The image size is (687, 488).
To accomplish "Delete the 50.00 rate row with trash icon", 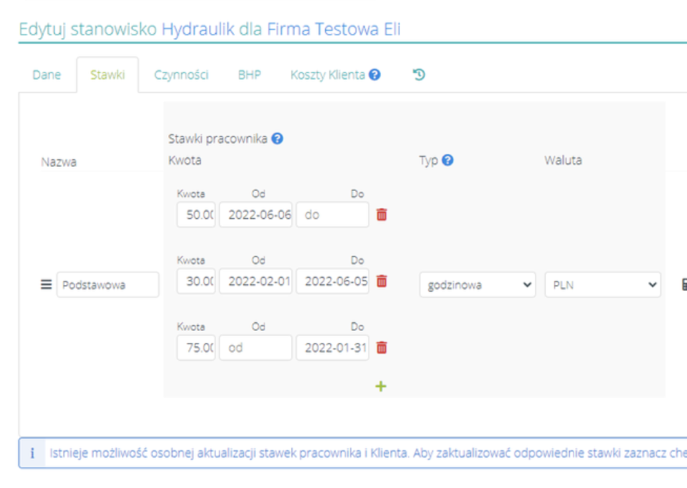I will tap(381, 215).
